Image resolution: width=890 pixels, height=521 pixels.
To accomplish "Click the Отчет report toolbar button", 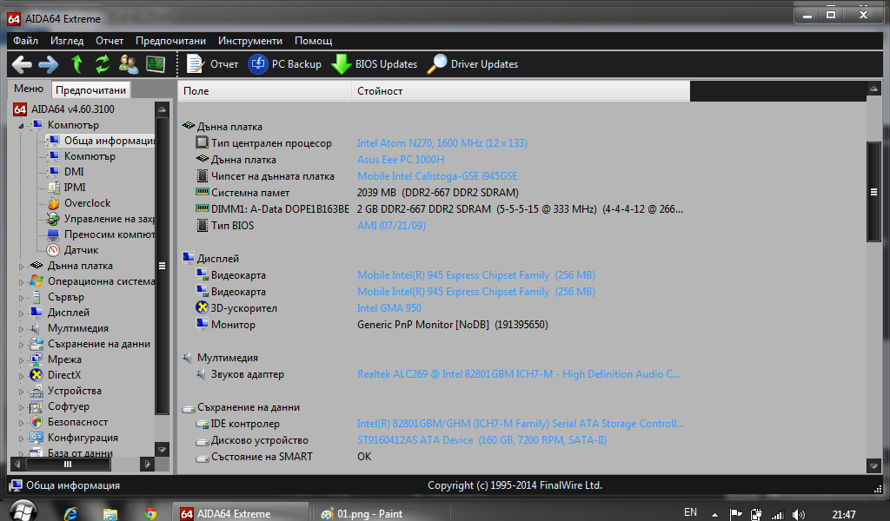I will click(212, 64).
